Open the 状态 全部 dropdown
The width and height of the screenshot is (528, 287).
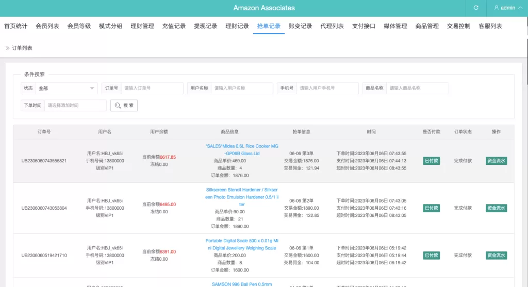[x=67, y=88]
